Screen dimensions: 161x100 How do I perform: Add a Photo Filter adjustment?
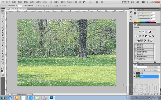pyautogui.click(x=150, y=36)
